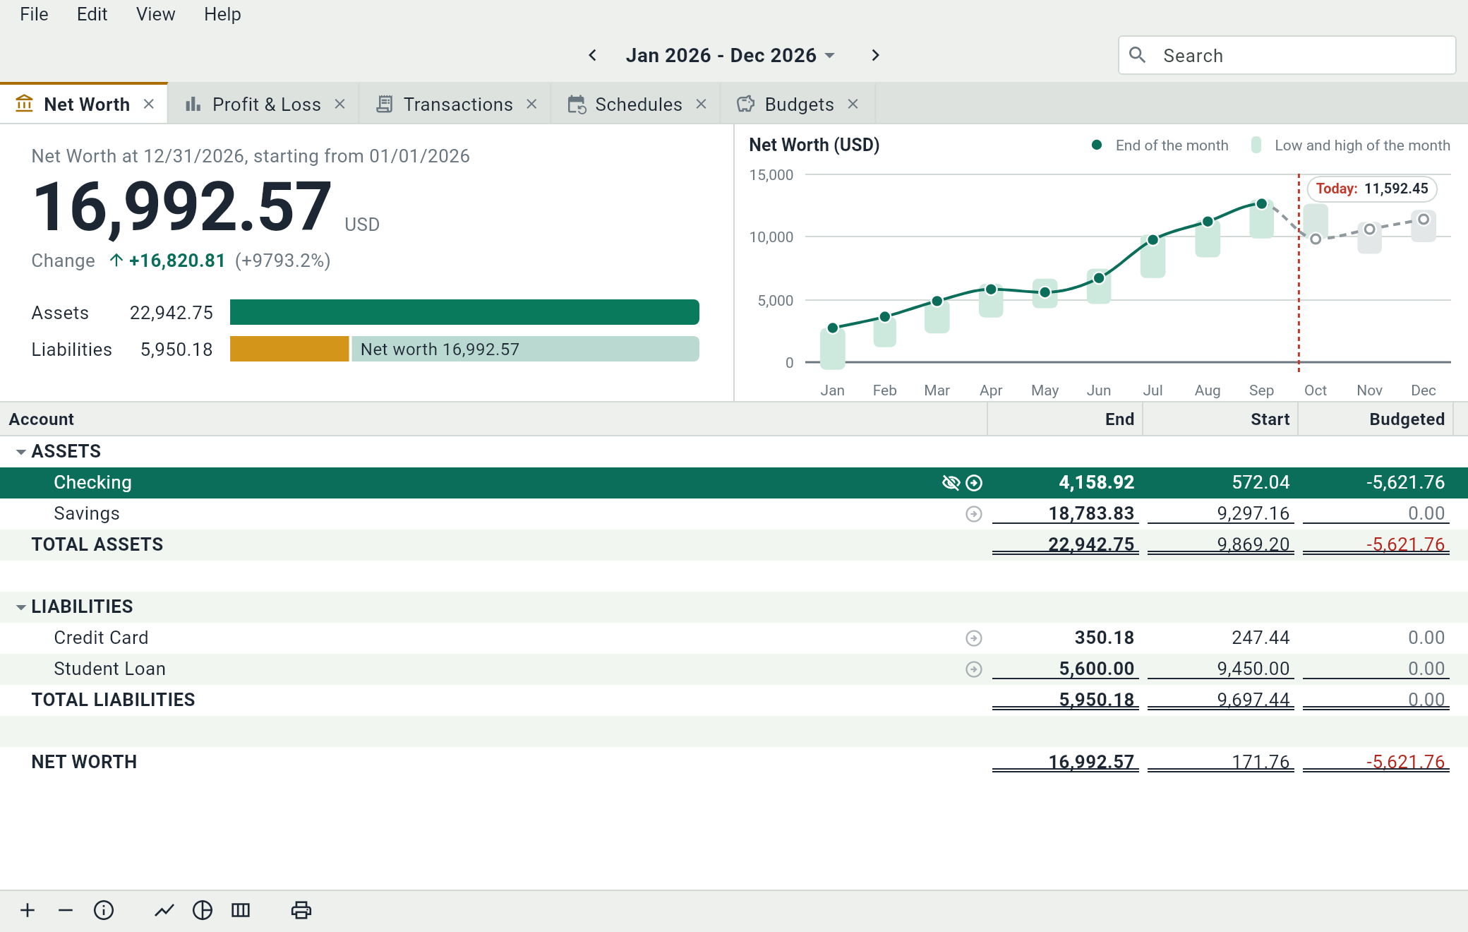Switch to the Budgets tab

(798, 104)
